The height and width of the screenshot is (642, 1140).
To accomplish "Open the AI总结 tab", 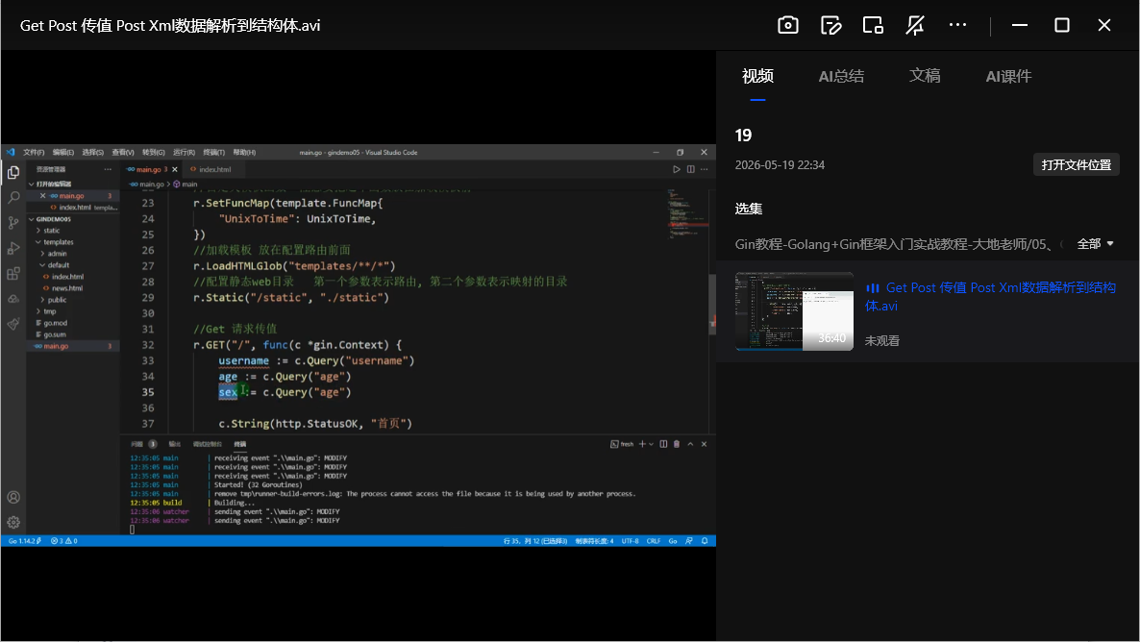I will tap(841, 76).
